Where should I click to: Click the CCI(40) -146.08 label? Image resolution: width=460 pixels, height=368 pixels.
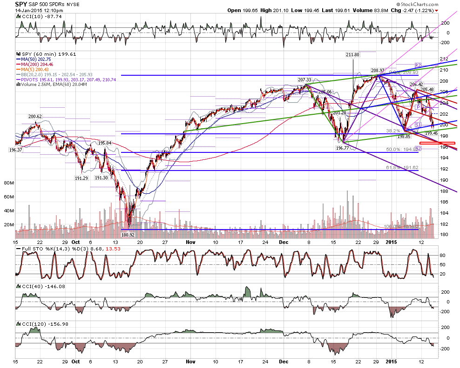click(x=43, y=286)
